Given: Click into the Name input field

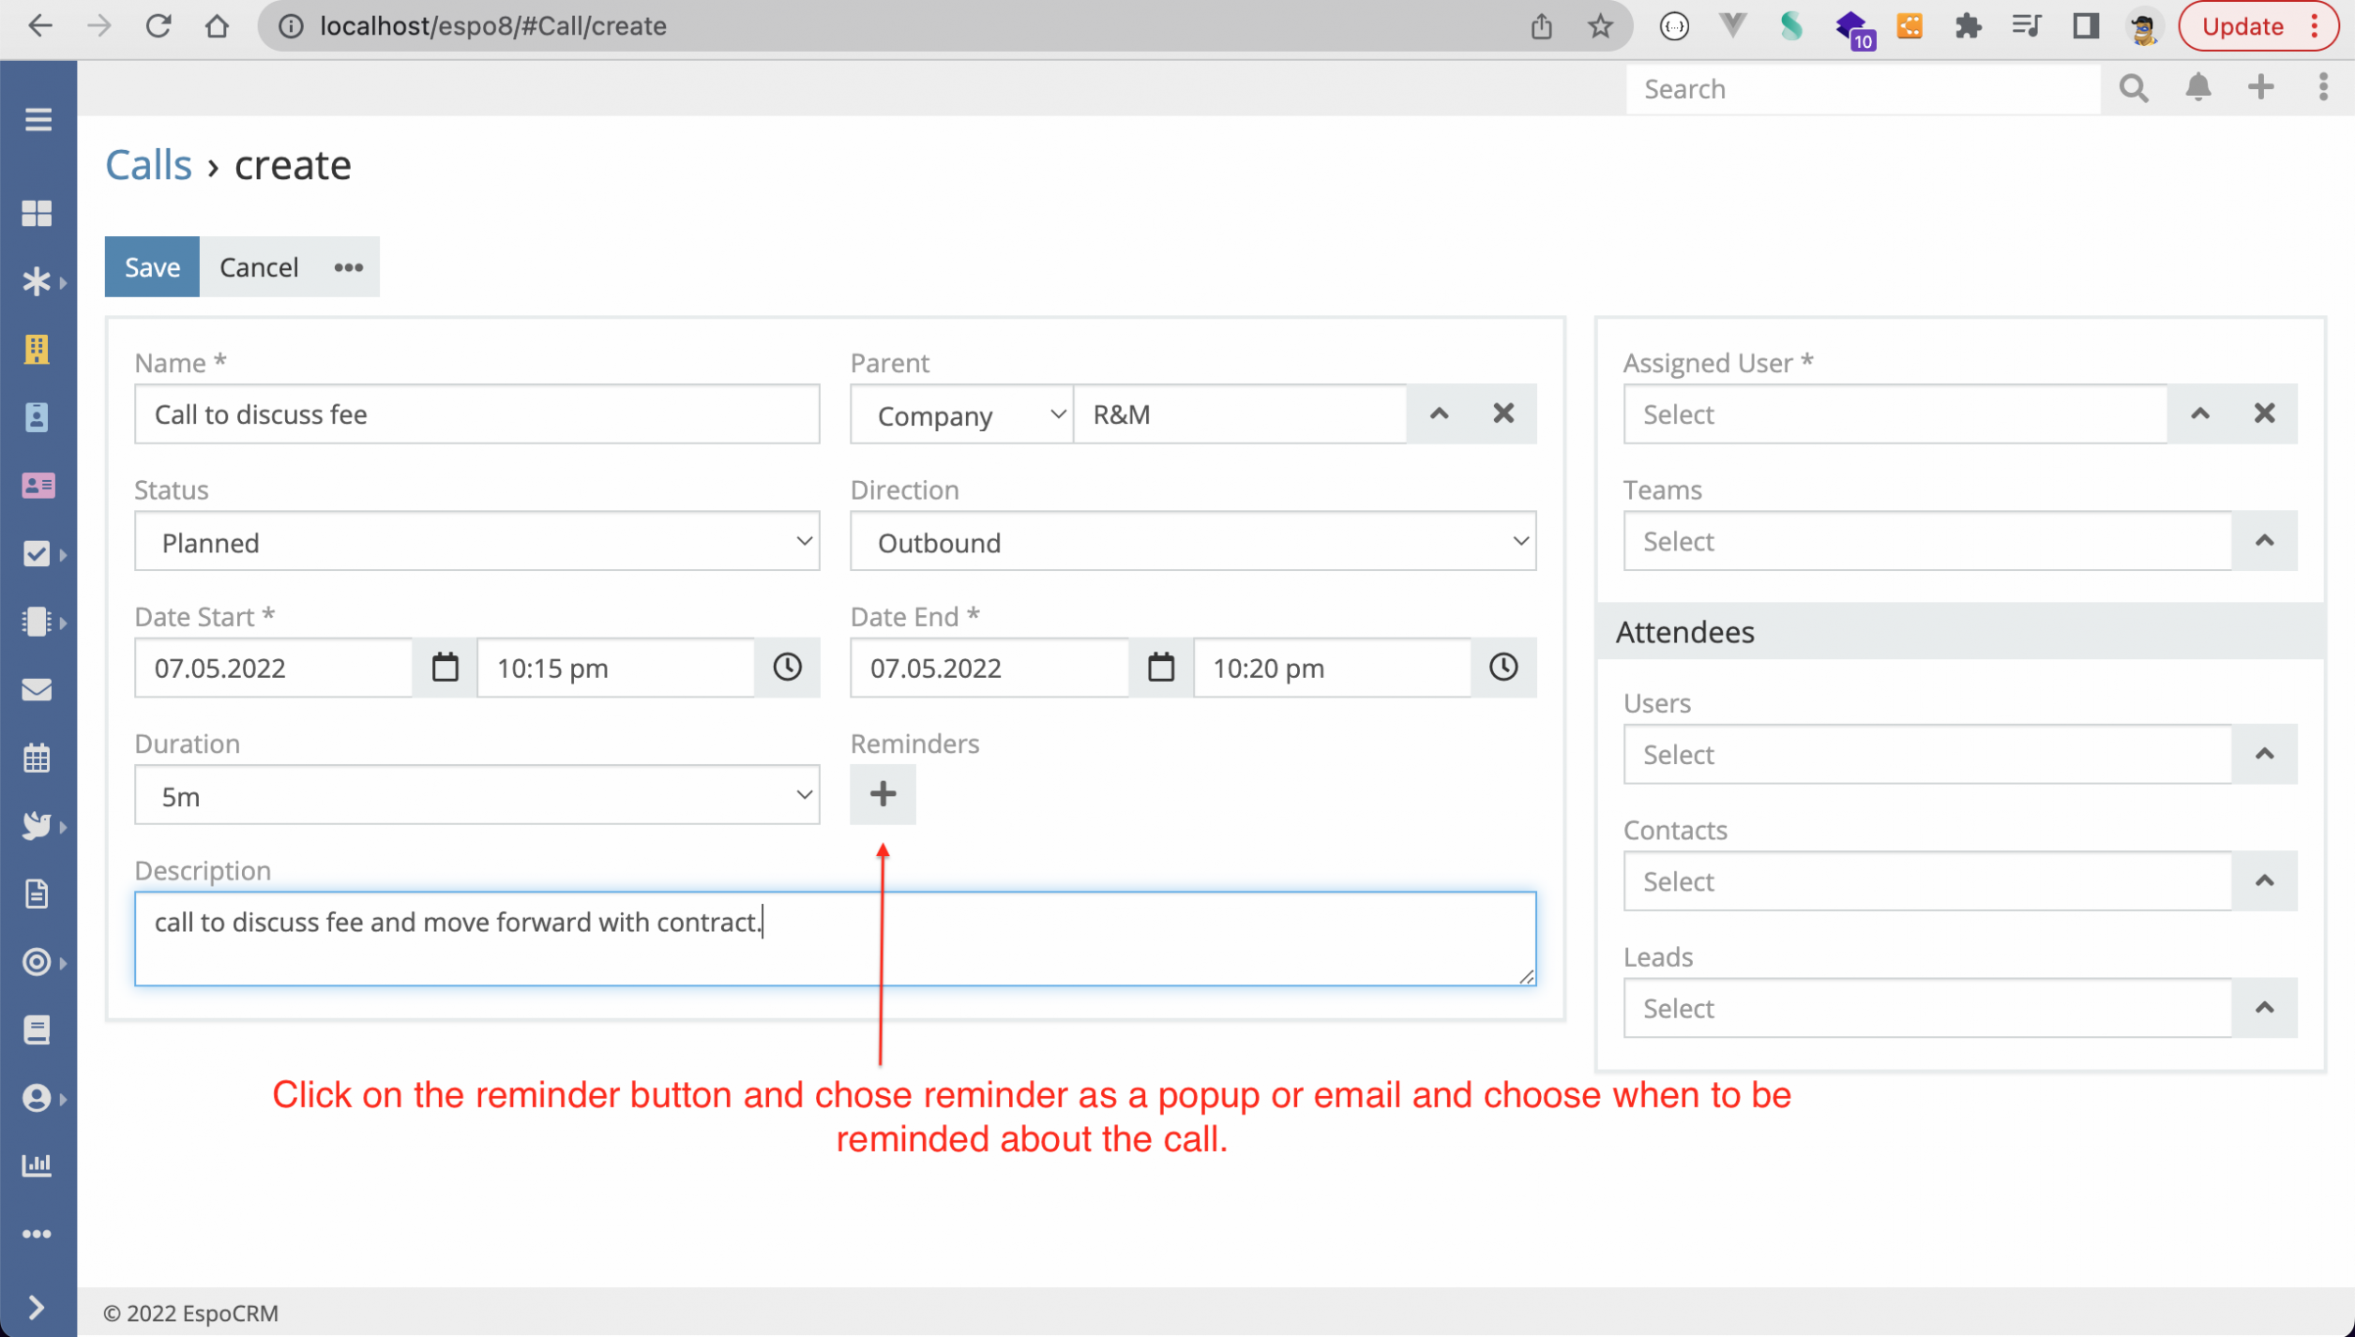Looking at the screenshot, I should (x=476, y=413).
